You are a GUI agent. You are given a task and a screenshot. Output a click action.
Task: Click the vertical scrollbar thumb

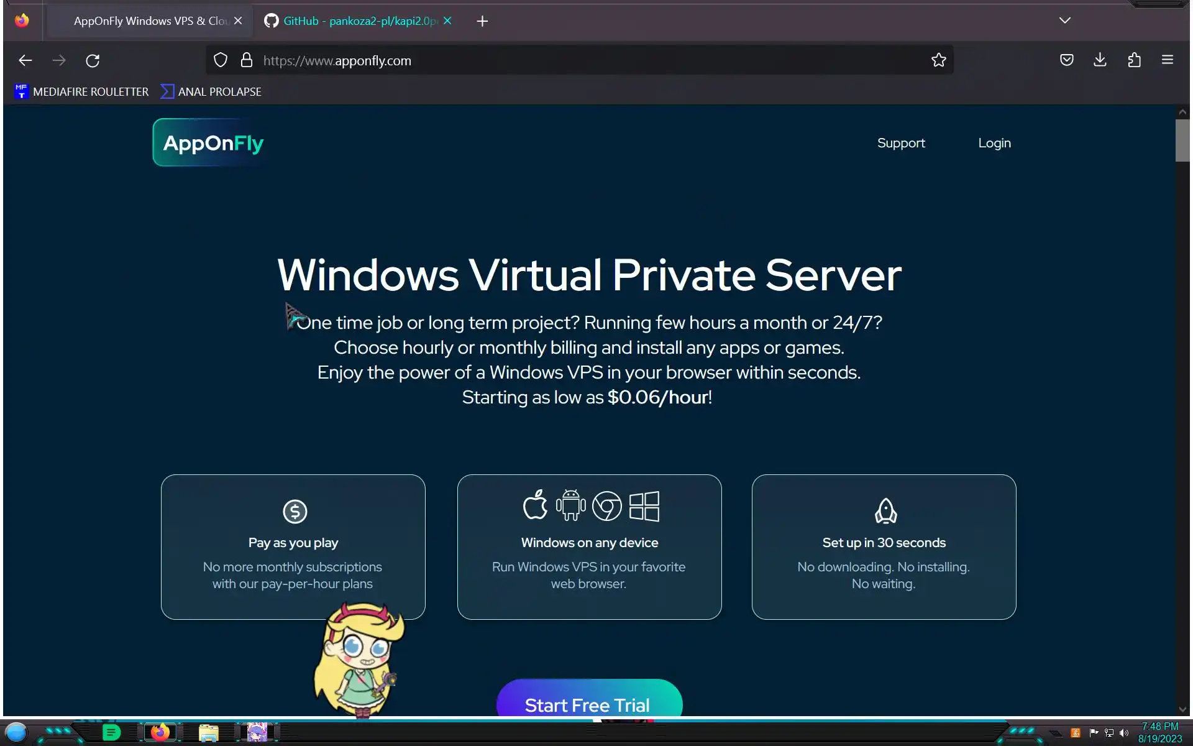[x=1182, y=140]
